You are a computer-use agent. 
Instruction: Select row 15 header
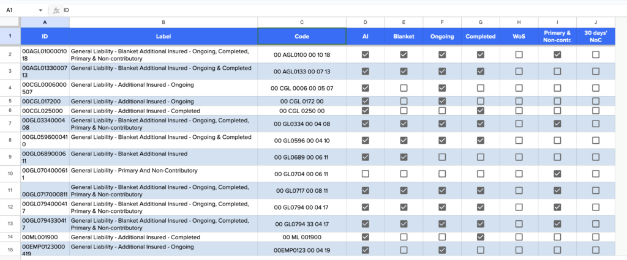10,250
